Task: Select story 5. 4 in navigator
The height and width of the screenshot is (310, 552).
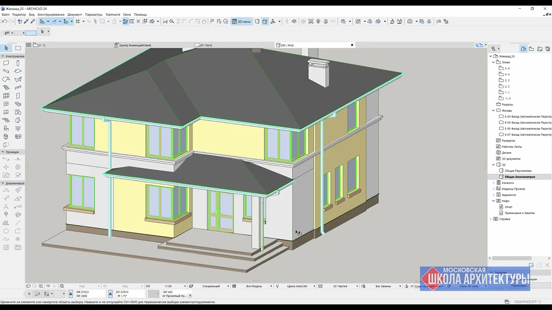Action: click(507, 68)
